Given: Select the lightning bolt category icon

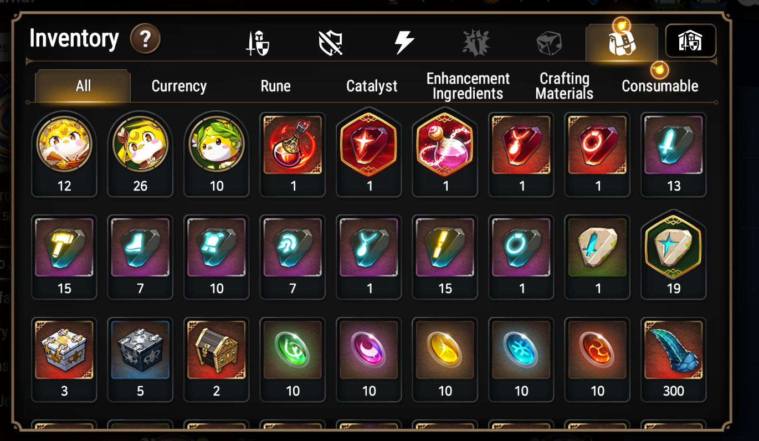Looking at the screenshot, I should (404, 43).
